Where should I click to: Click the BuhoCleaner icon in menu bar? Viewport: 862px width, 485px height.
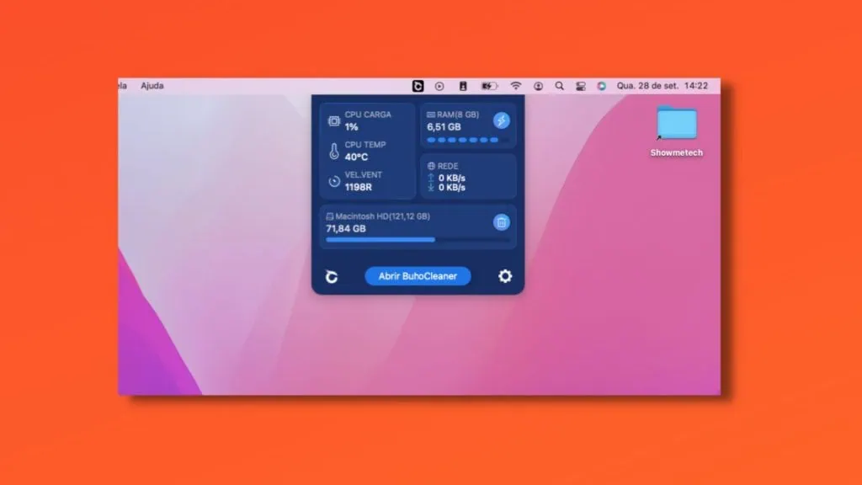point(418,86)
